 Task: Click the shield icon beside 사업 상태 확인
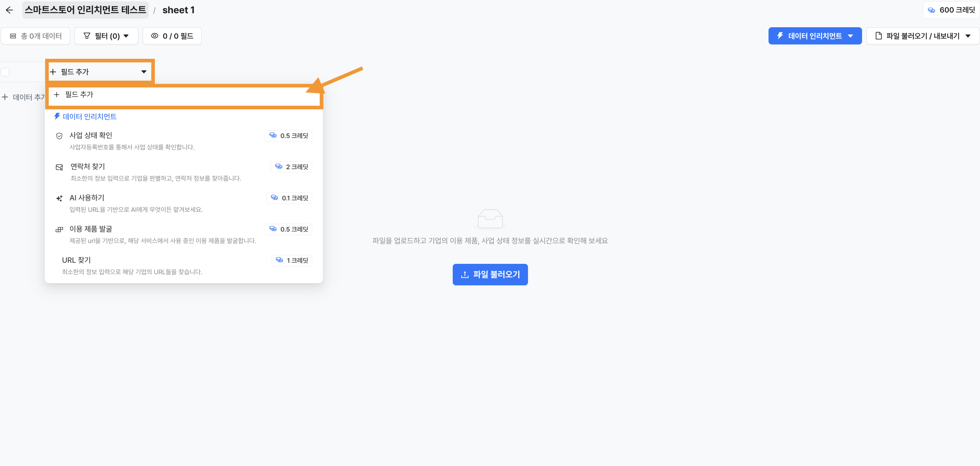(x=59, y=136)
